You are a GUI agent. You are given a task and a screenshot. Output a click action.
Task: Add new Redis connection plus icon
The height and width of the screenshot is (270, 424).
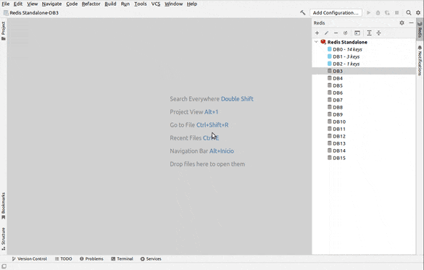tap(317, 33)
